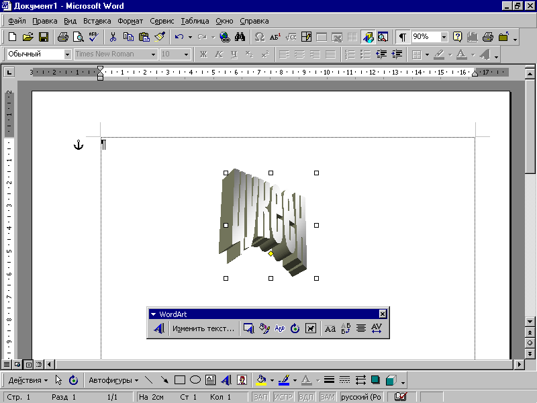The image size is (537, 403).
Task: Draw a Rectangle with Drawing toolbar
Action: (x=180, y=380)
